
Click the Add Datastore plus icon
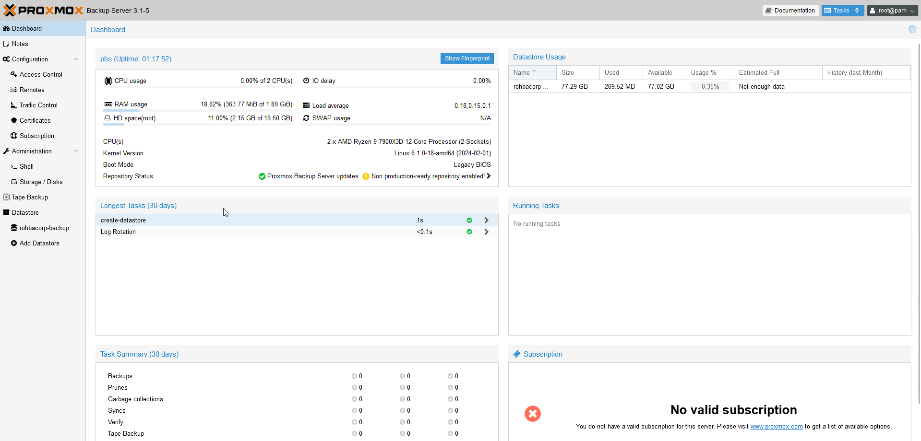14,243
